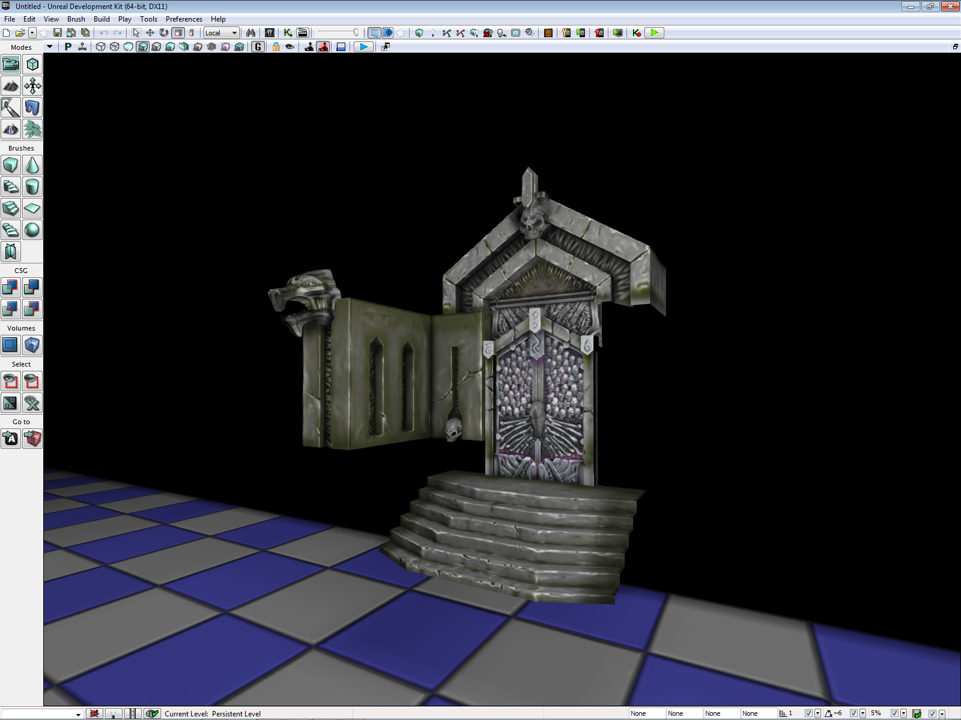This screenshot has height=720, width=961.
Task: Show selected actors only
Action: click(x=11, y=381)
